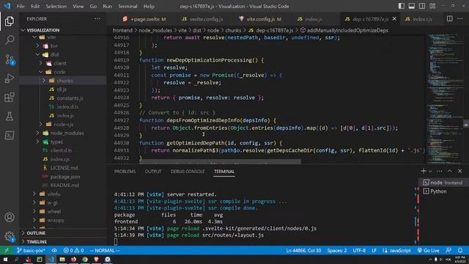
Task: Click the feedback icon in status bar
Action: click(448, 250)
